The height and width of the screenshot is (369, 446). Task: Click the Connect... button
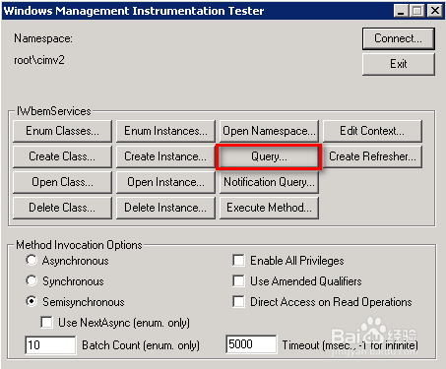399,38
